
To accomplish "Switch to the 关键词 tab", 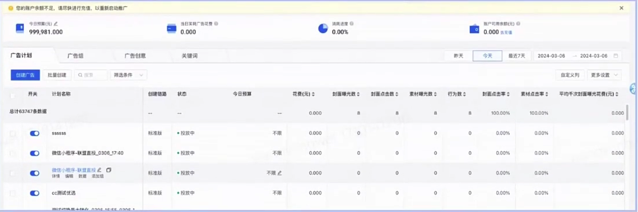I will [190, 56].
